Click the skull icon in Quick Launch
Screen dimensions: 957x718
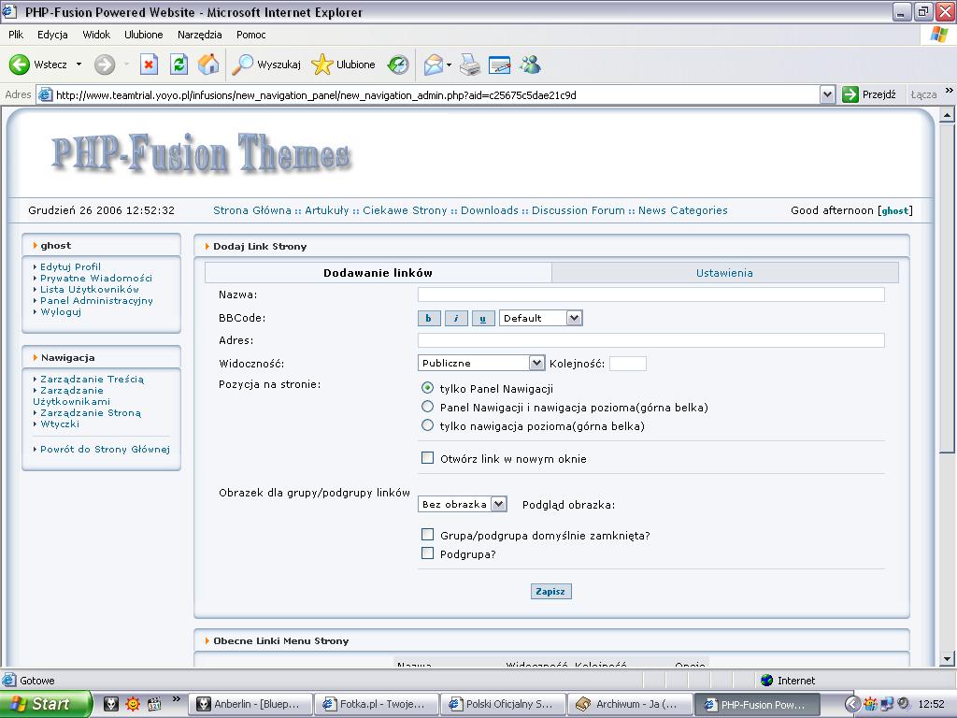(110, 704)
